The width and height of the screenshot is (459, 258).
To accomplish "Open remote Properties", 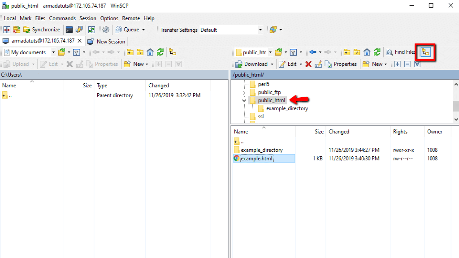I will coord(341,64).
